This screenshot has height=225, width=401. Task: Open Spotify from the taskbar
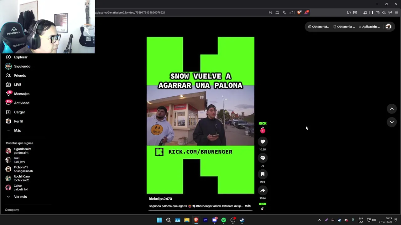[224, 220]
